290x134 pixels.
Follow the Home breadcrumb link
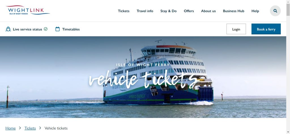tap(10, 128)
